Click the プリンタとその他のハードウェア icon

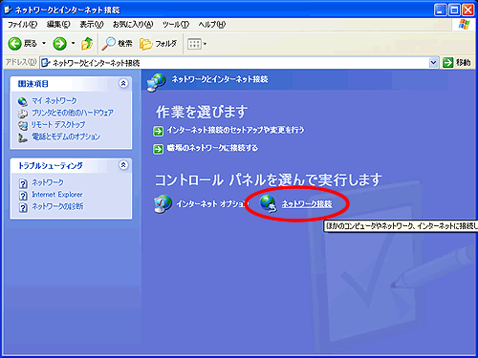click(x=23, y=114)
